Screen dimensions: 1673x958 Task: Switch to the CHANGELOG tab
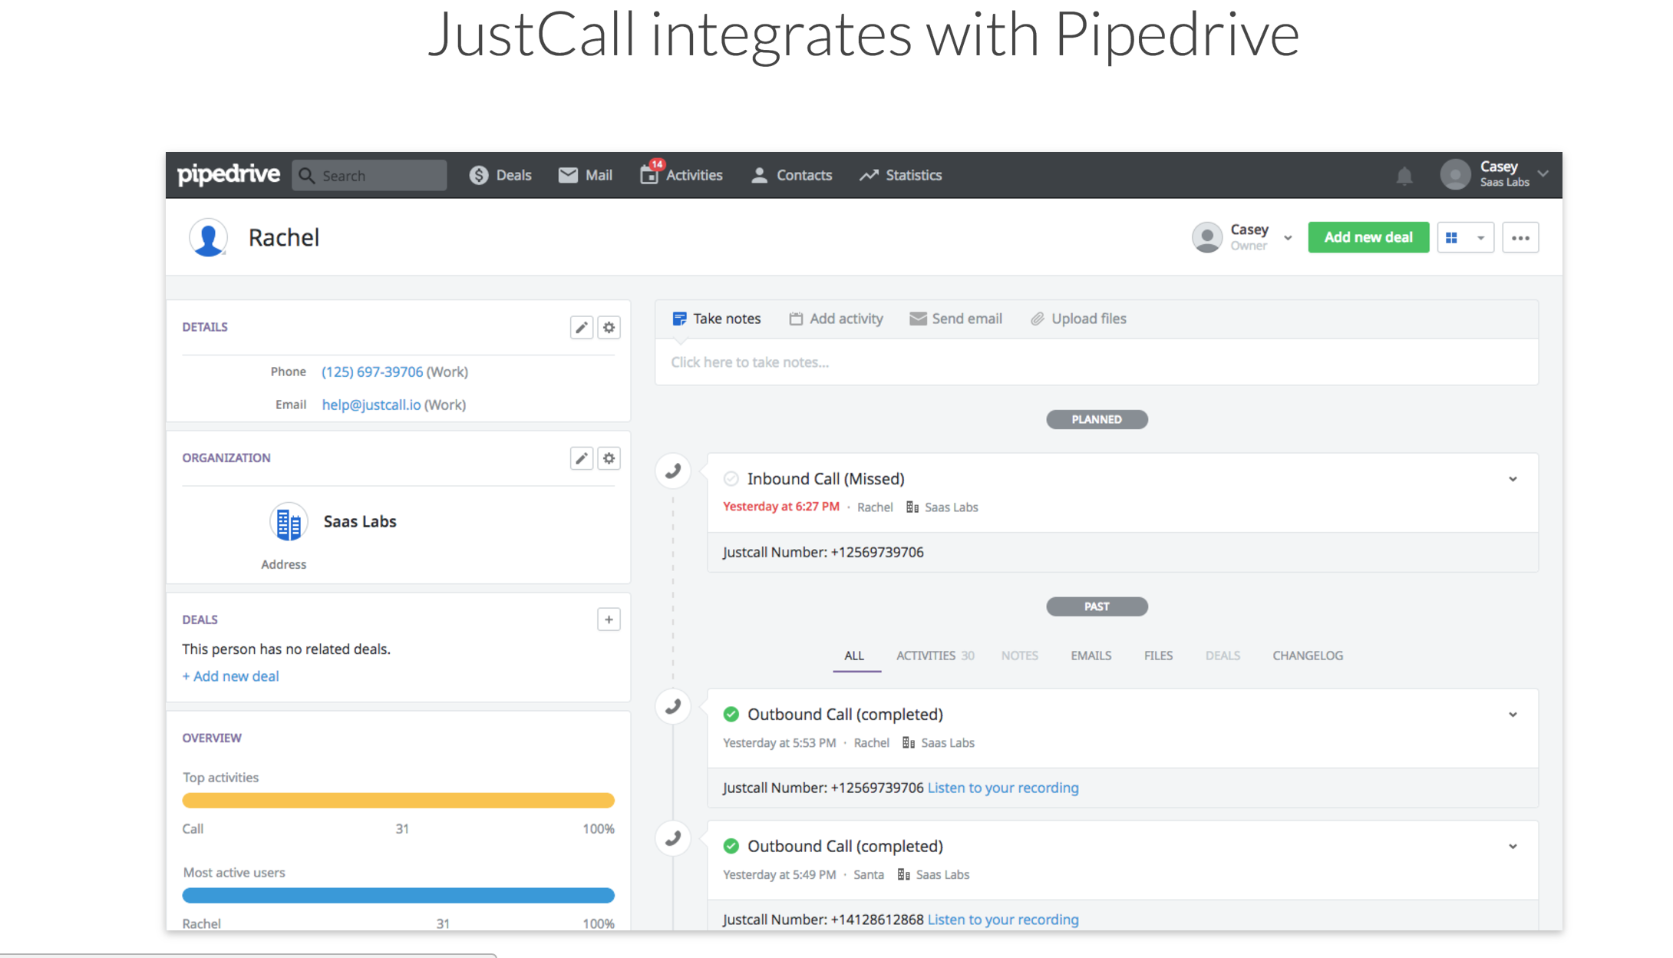click(x=1307, y=656)
